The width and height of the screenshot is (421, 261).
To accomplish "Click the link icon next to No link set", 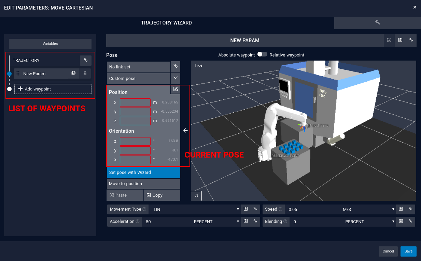I will [x=176, y=67].
